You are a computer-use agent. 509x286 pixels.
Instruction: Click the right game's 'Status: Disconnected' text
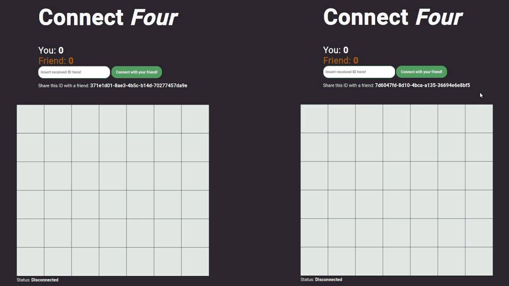pos(321,280)
